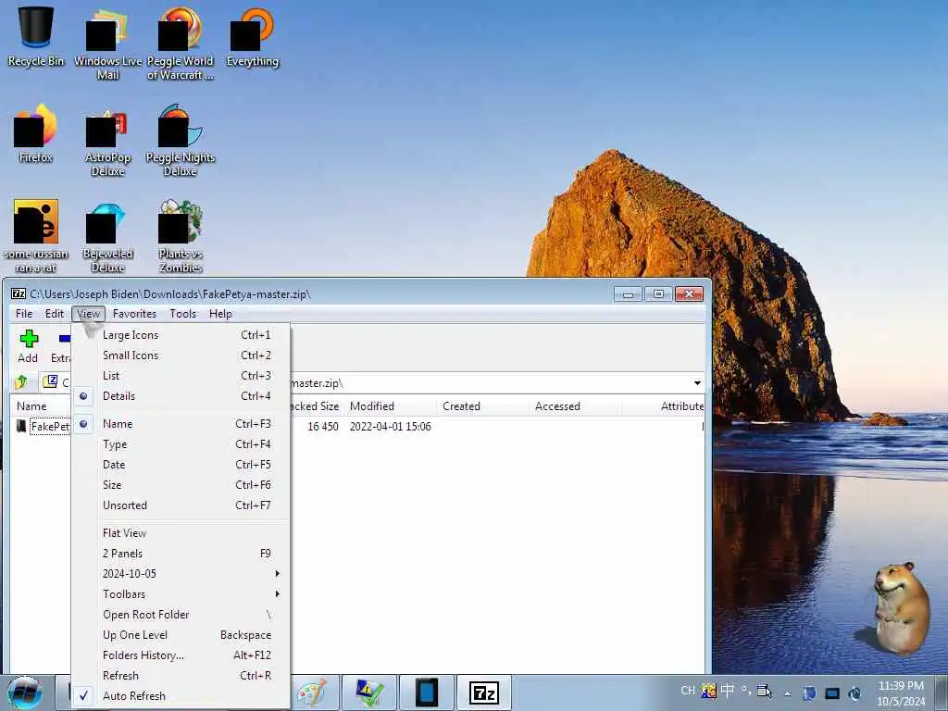The width and height of the screenshot is (948, 711).
Task: Click the Accessed column header
Action: (x=575, y=406)
